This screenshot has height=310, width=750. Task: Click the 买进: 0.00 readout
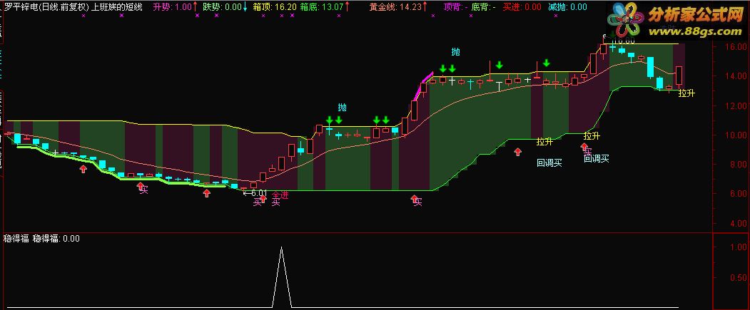coord(522,7)
